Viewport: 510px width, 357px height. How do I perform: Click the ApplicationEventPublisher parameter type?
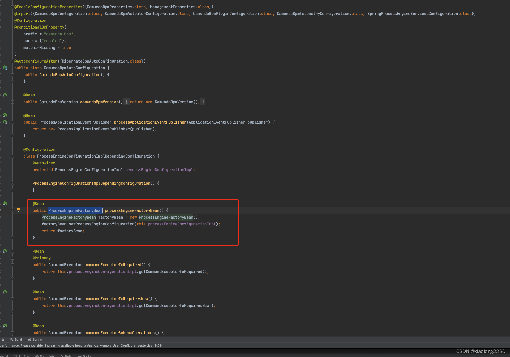tap(217, 122)
